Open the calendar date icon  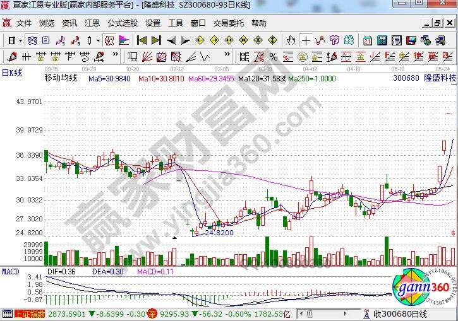pos(368,40)
